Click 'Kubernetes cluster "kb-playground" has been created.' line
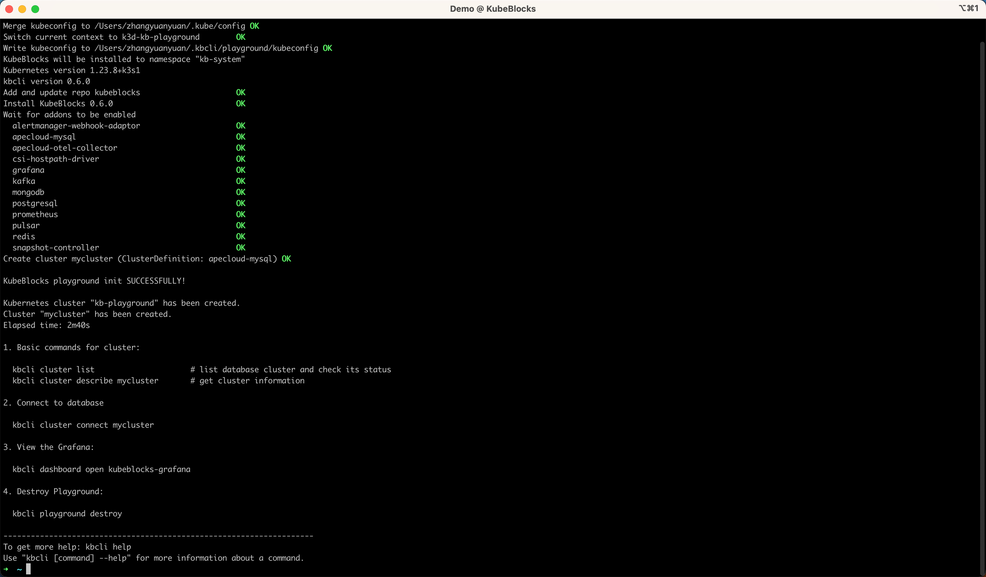Viewport: 986px width, 577px height. [x=122, y=303]
